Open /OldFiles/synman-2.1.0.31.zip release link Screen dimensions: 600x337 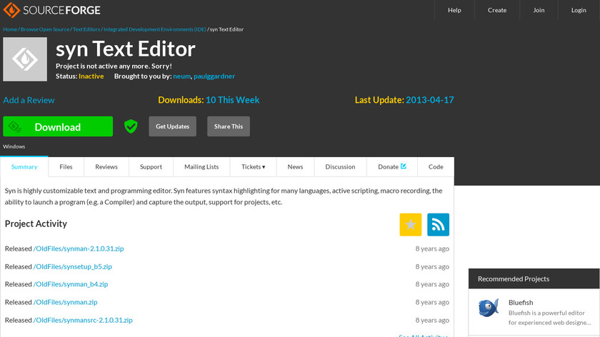(x=79, y=248)
